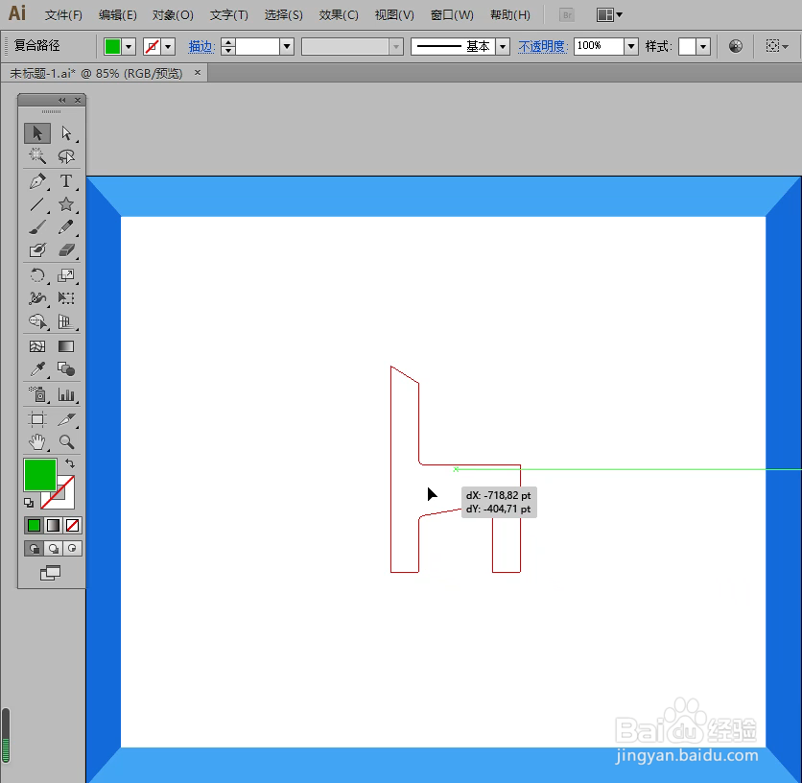Screen dimensions: 802x783
Task: Select the Line Segment tool
Action: coord(37,204)
